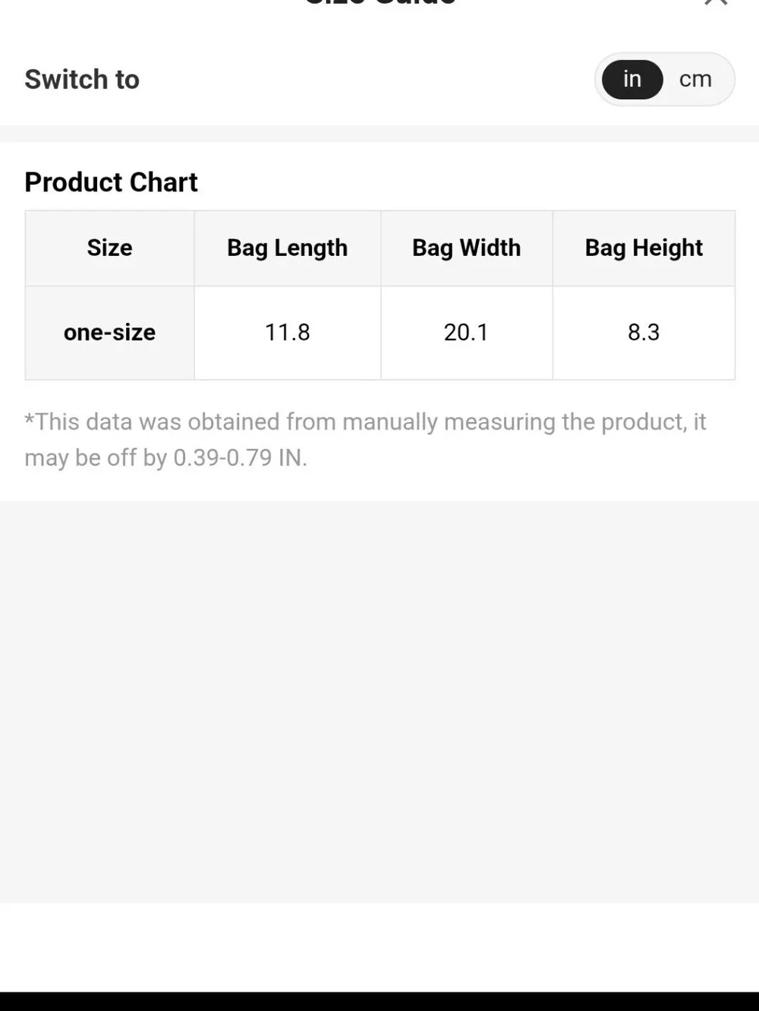Click the one-size row label
The height and width of the screenshot is (1011, 759).
(109, 333)
